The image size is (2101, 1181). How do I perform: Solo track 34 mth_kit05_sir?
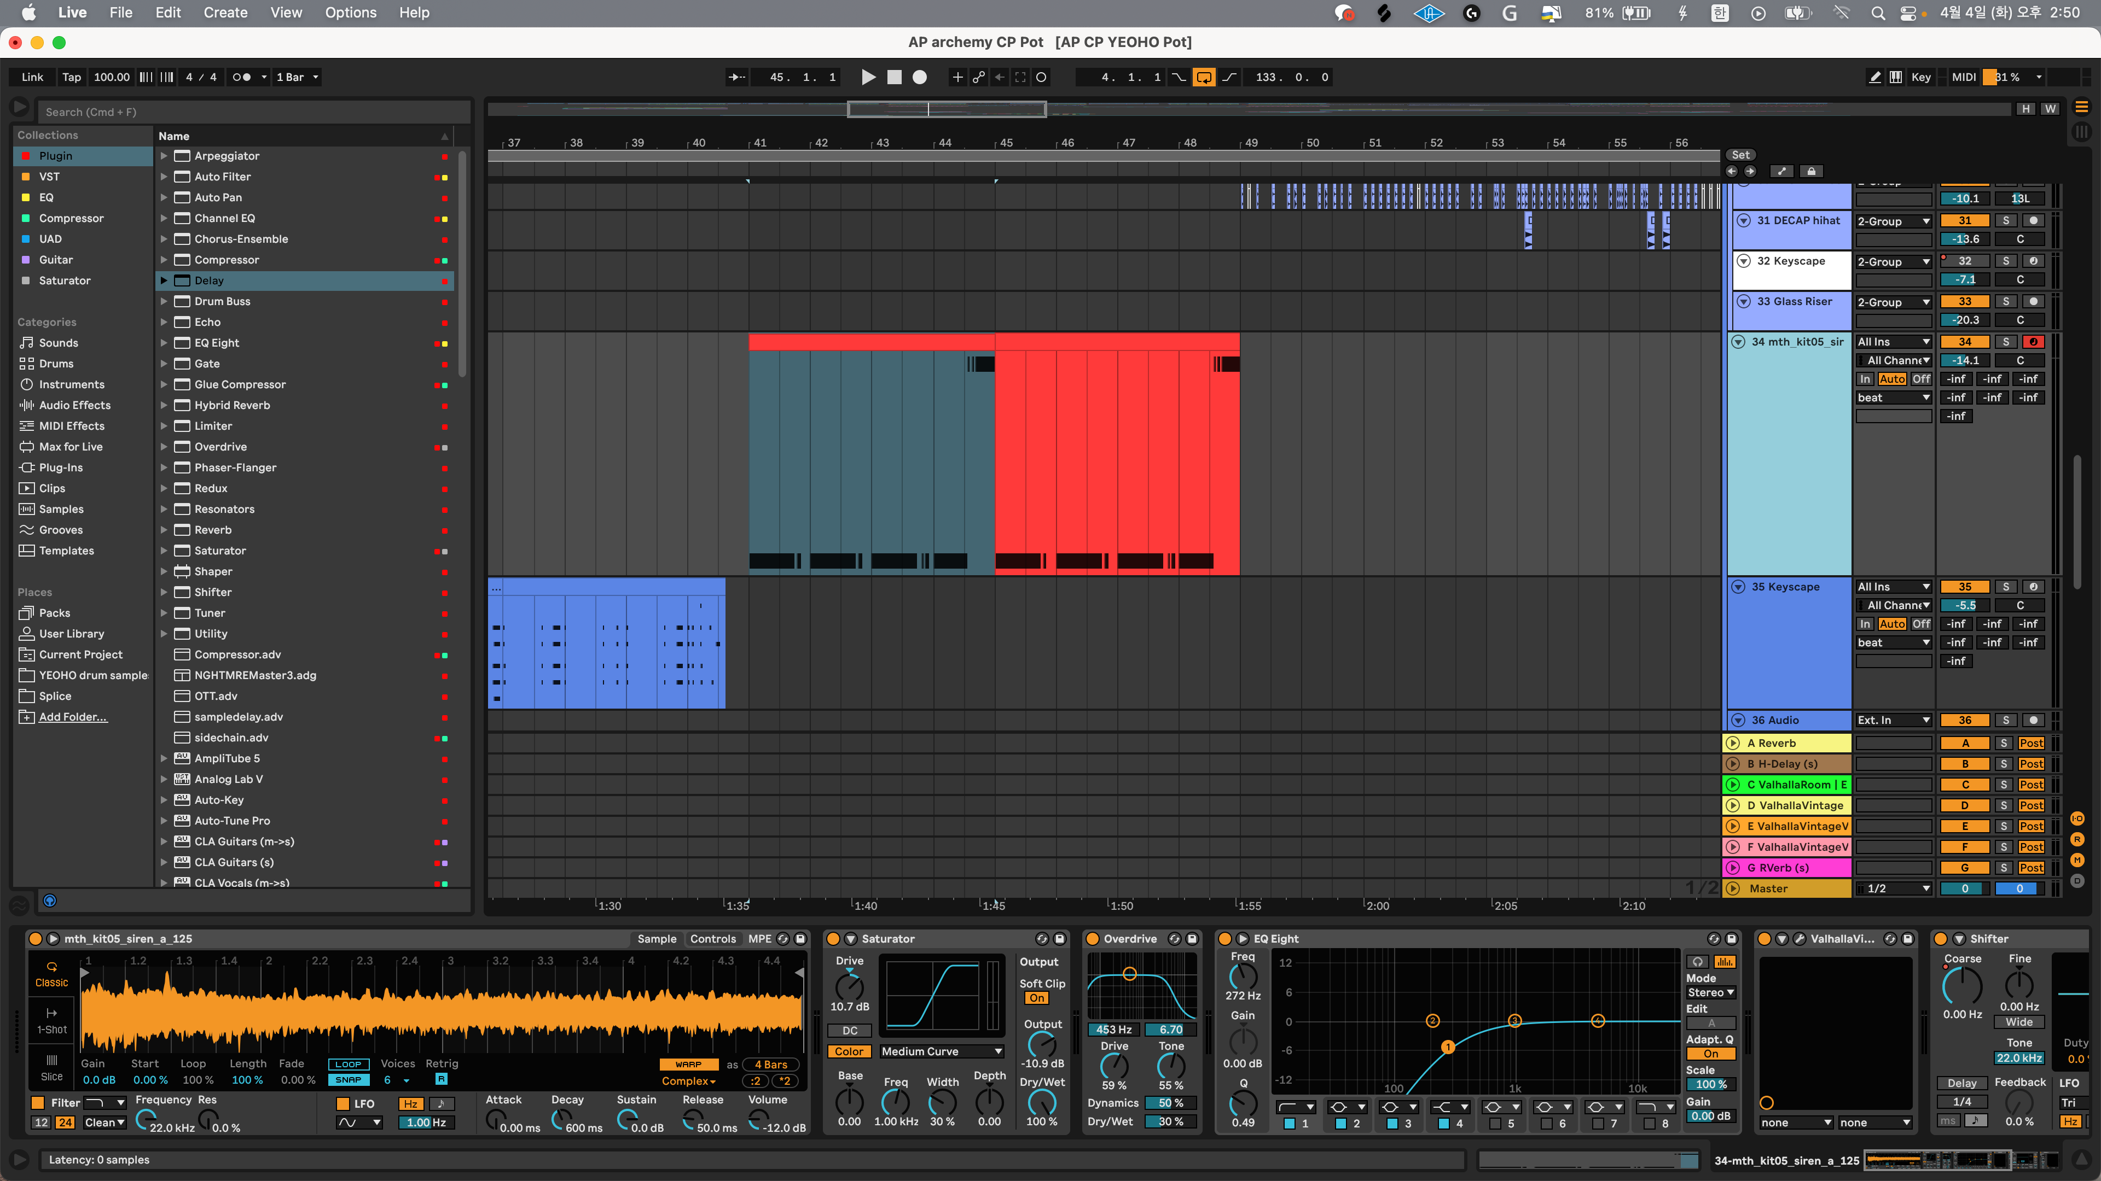[2006, 342]
